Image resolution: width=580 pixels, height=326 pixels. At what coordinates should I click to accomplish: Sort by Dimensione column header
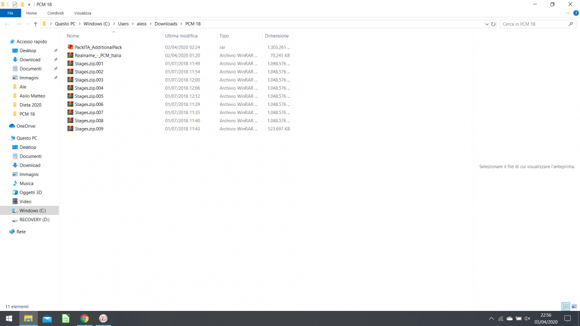277,36
